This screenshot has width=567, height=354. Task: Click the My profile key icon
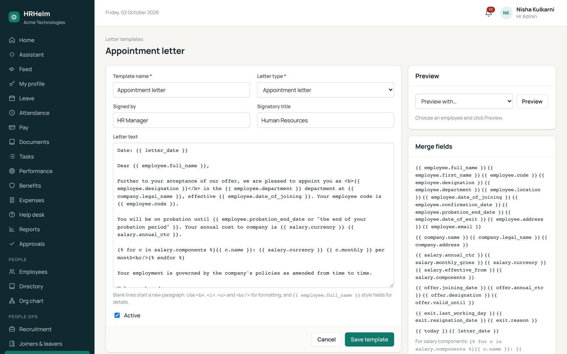pos(12,84)
